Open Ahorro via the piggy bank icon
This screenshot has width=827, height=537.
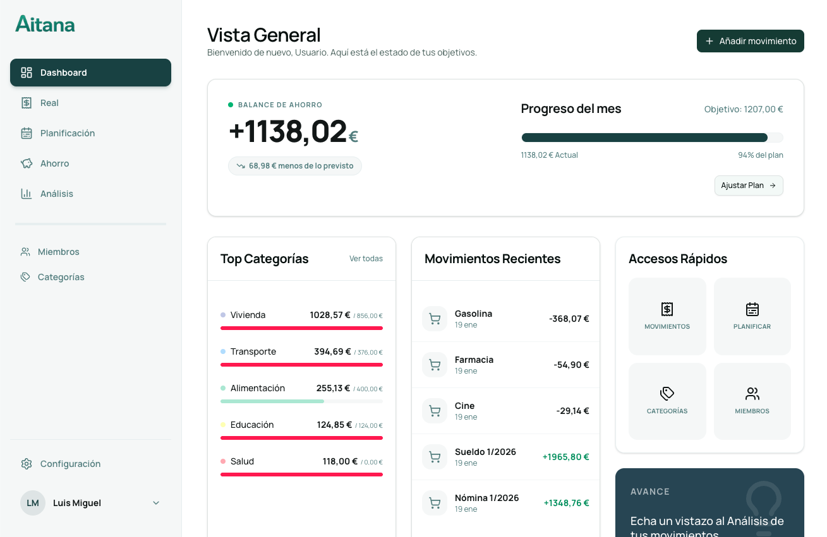[x=27, y=163]
